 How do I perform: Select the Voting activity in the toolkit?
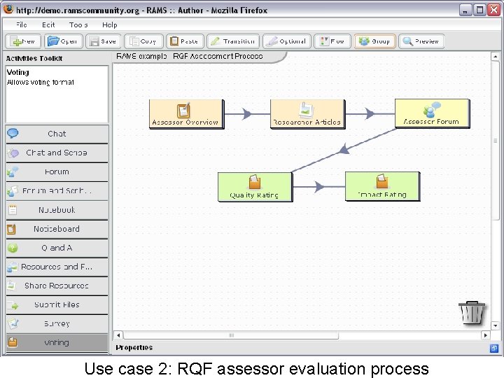click(57, 342)
